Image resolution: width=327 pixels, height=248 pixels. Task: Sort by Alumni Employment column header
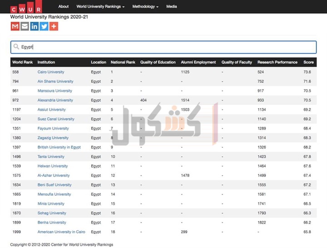click(x=198, y=62)
